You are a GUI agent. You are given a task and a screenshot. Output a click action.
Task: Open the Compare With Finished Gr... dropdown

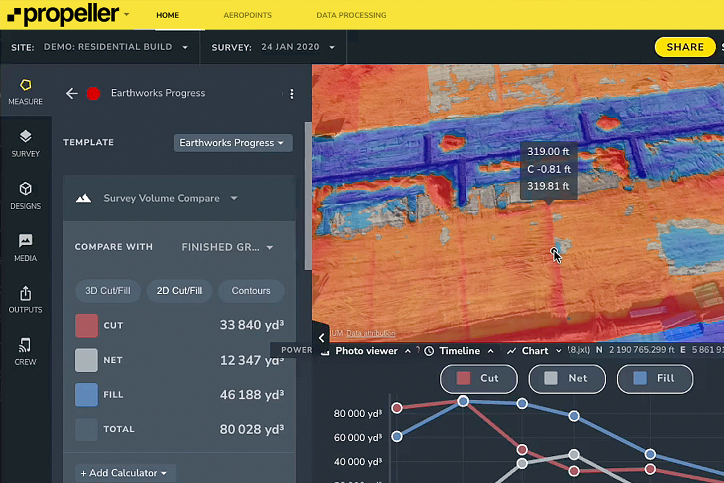pyautogui.click(x=227, y=247)
